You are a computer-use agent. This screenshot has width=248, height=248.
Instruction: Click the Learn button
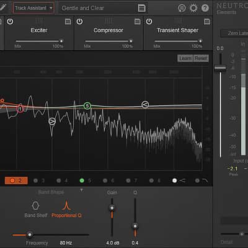click(x=185, y=58)
